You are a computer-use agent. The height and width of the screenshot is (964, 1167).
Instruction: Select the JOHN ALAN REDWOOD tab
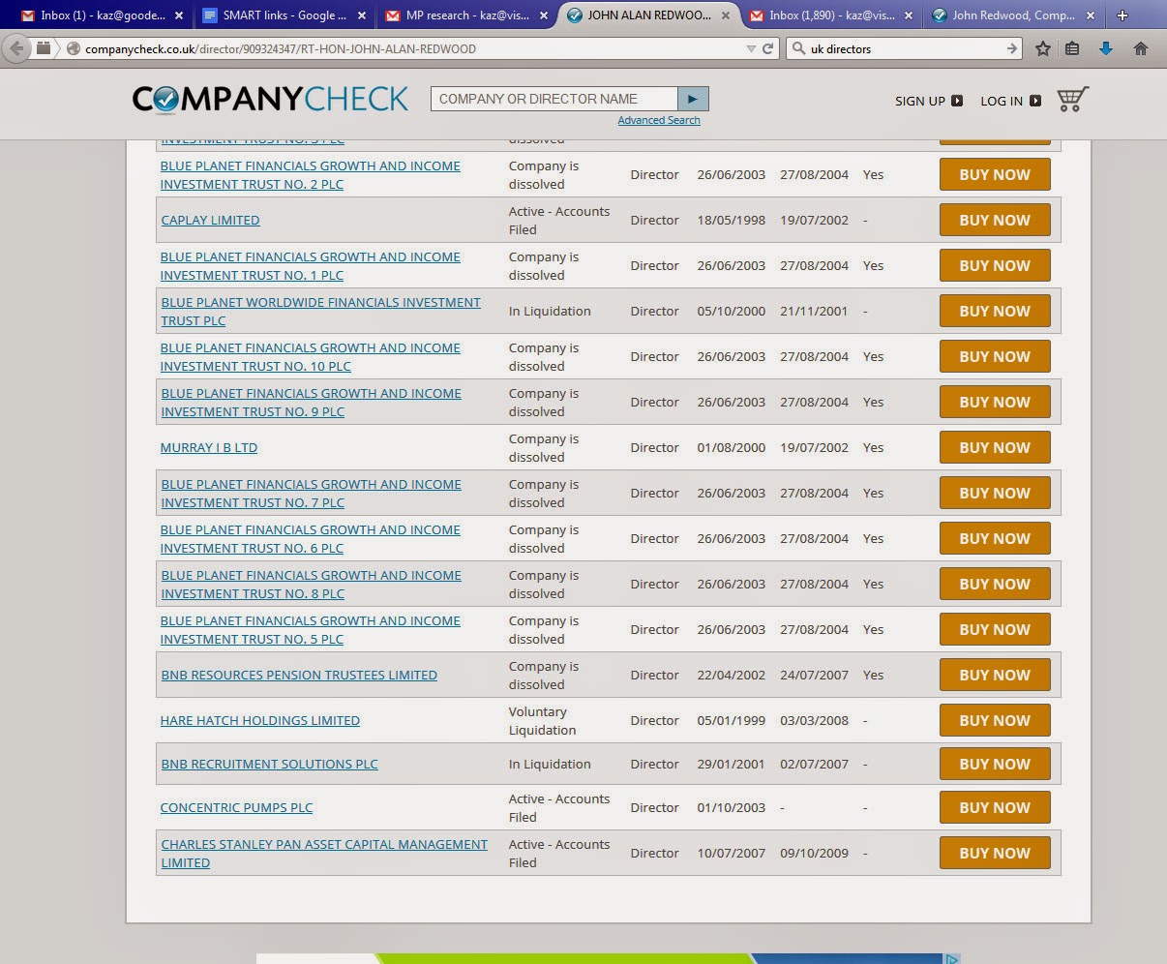(648, 15)
